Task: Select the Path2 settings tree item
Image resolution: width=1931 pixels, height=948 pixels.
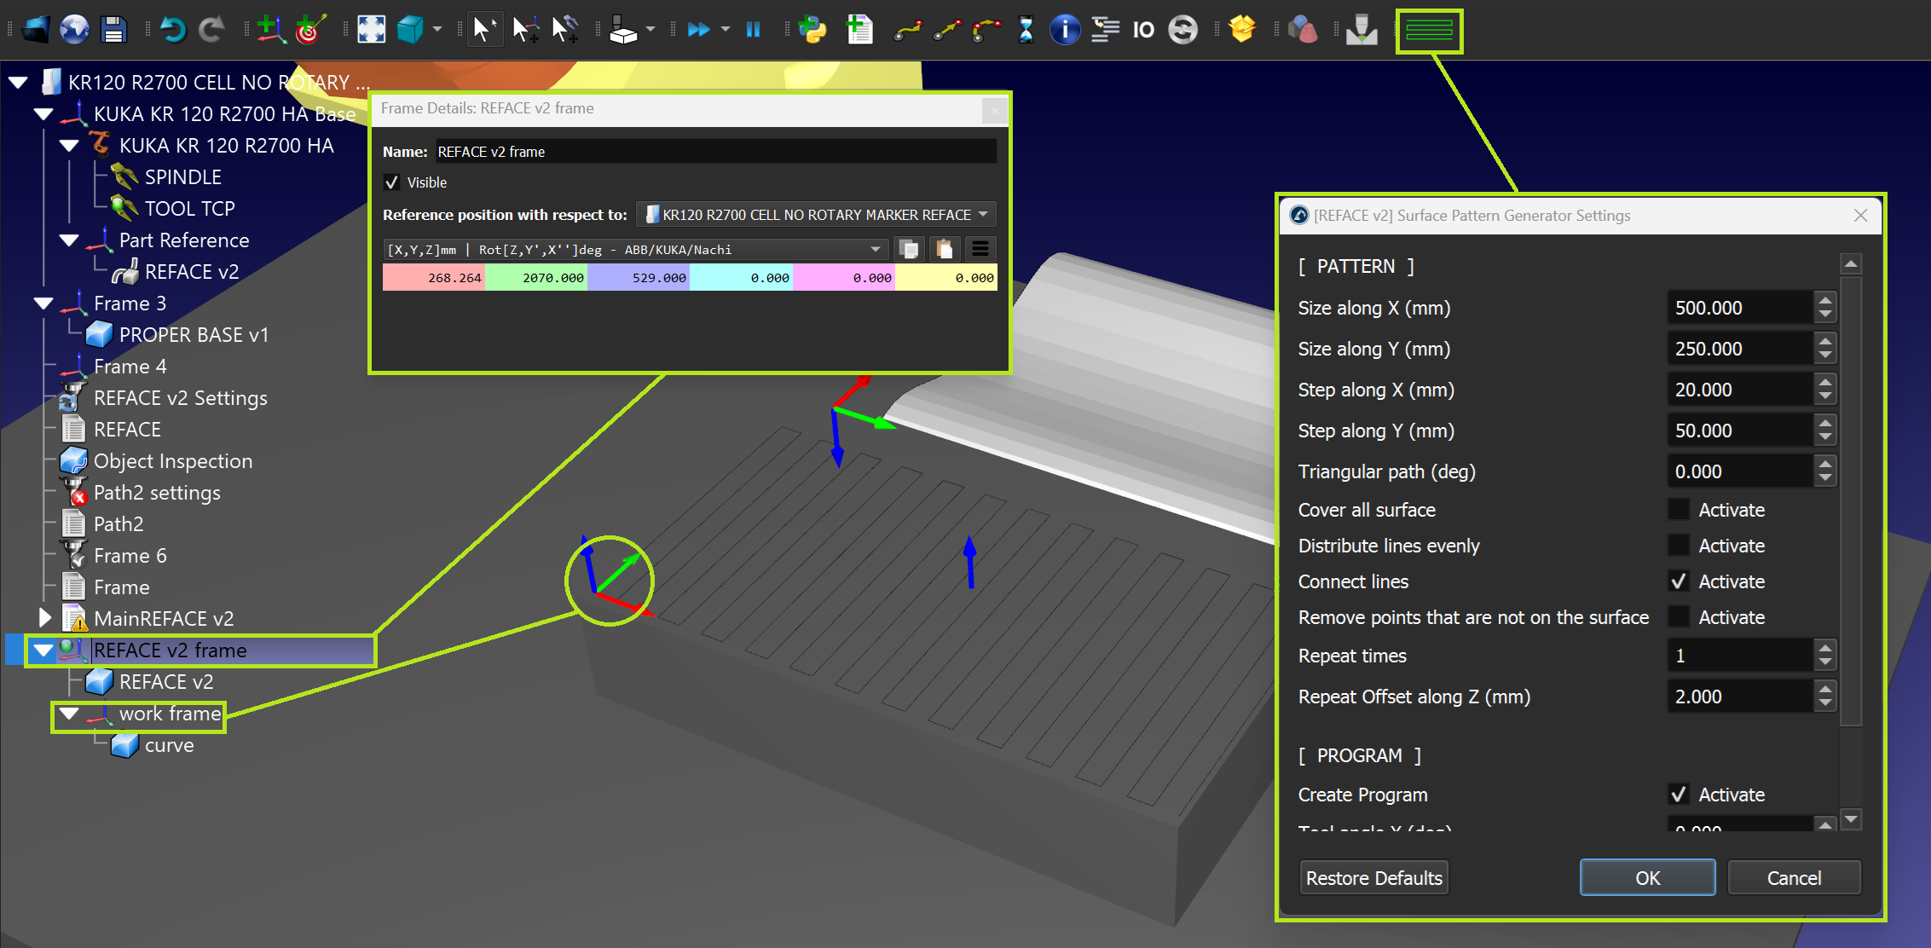Action: (157, 493)
